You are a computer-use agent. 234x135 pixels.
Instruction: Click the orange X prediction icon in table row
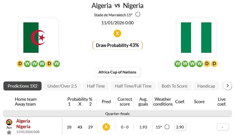[x=106, y=127]
